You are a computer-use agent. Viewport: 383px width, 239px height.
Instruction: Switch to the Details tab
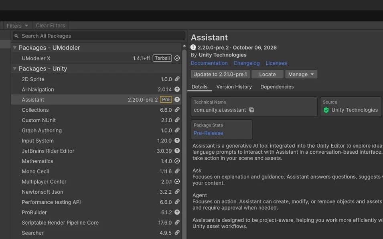(x=200, y=87)
